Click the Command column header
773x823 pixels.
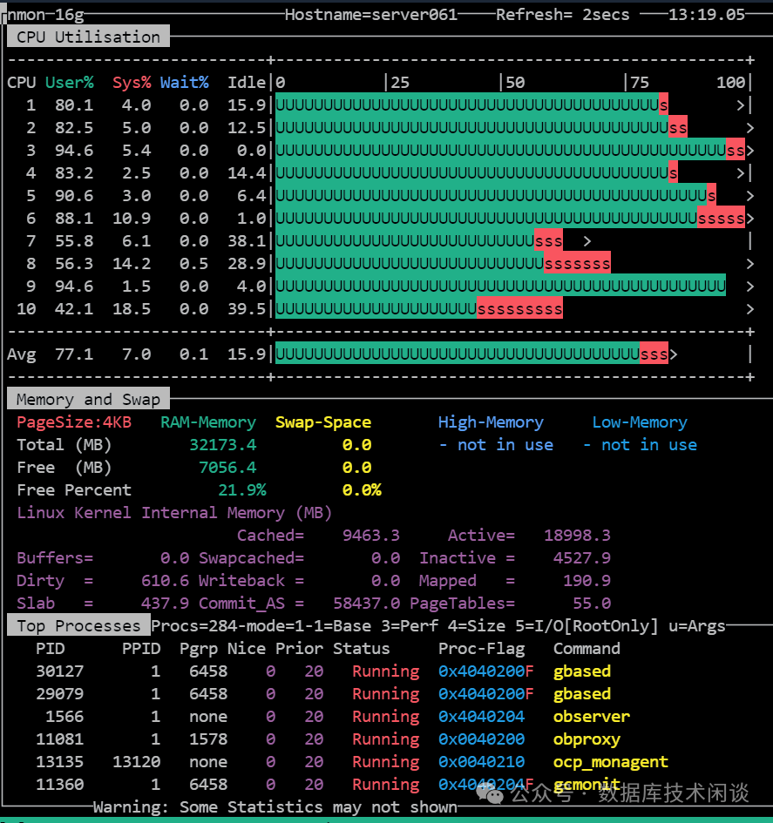coord(587,648)
